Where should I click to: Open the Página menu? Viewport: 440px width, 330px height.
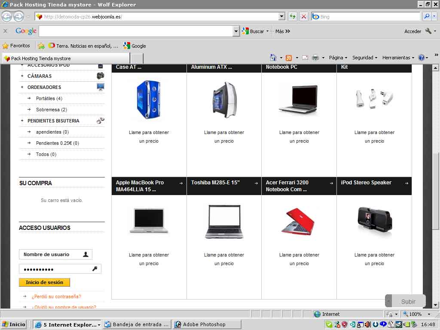pos(338,58)
